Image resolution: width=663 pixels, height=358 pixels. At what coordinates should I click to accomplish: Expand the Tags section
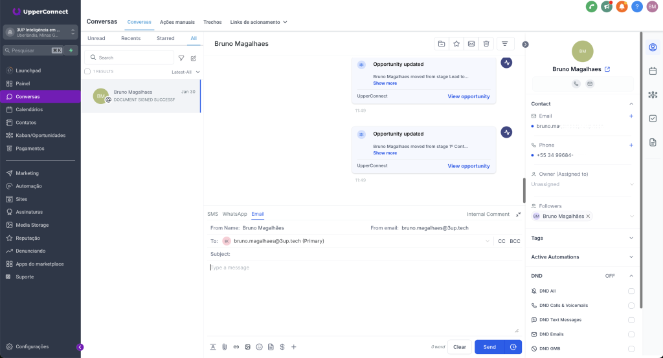click(631, 238)
